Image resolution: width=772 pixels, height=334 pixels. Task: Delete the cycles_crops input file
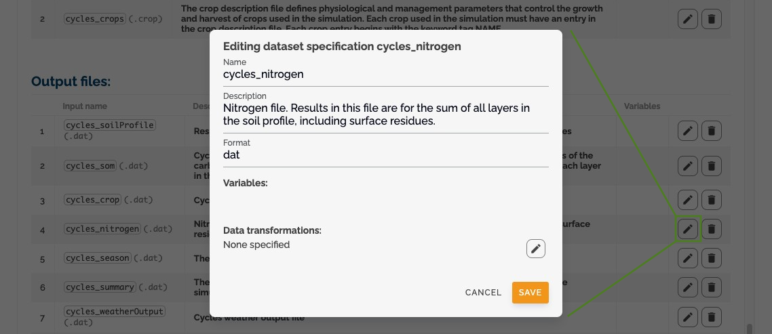[x=712, y=20]
